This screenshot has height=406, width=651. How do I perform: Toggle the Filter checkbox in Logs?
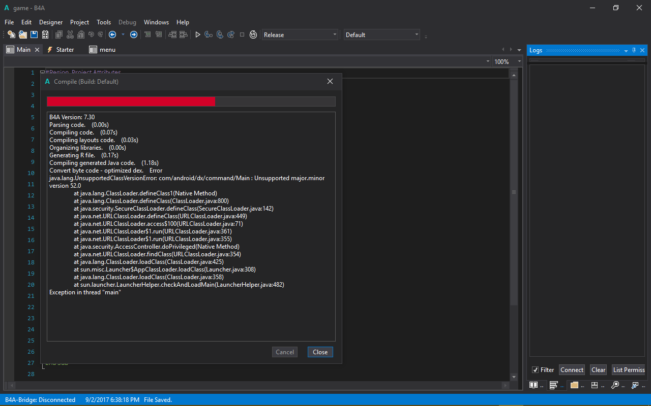click(535, 370)
